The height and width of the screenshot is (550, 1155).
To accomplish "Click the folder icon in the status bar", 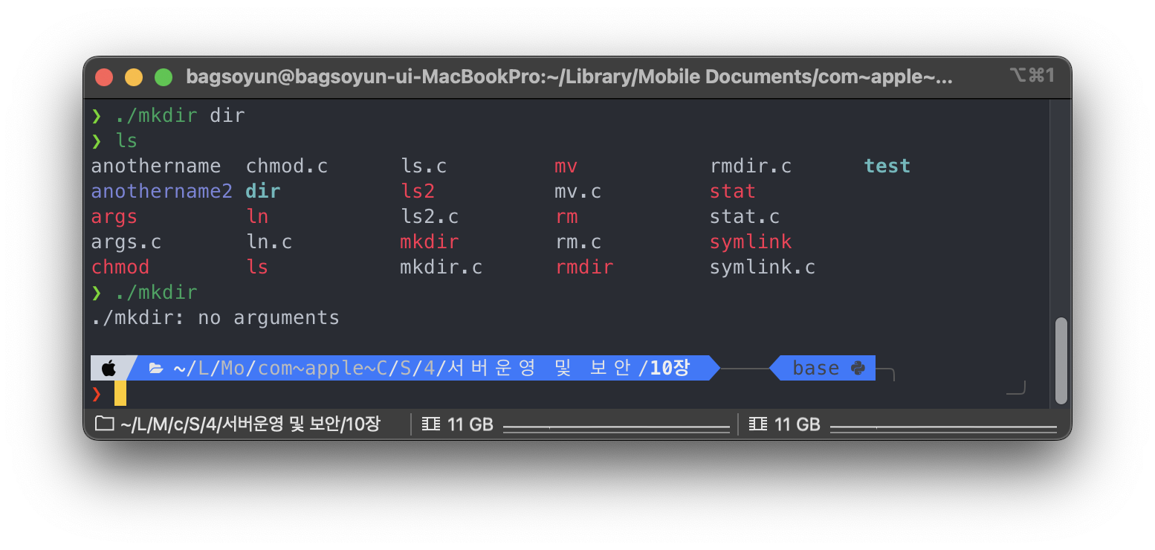I will (105, 424).
